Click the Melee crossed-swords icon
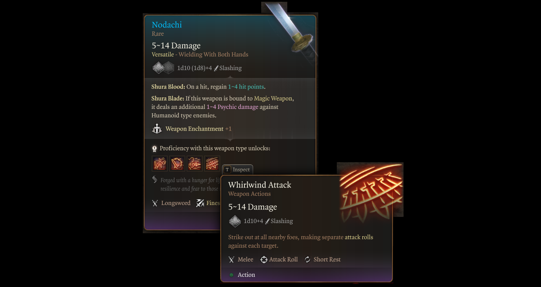This screenshot has height=287, width=541. (x=231, y=260)
